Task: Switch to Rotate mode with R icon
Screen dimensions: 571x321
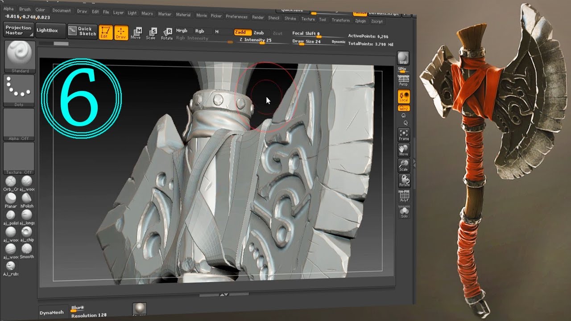Action: (x=167, y=34)
